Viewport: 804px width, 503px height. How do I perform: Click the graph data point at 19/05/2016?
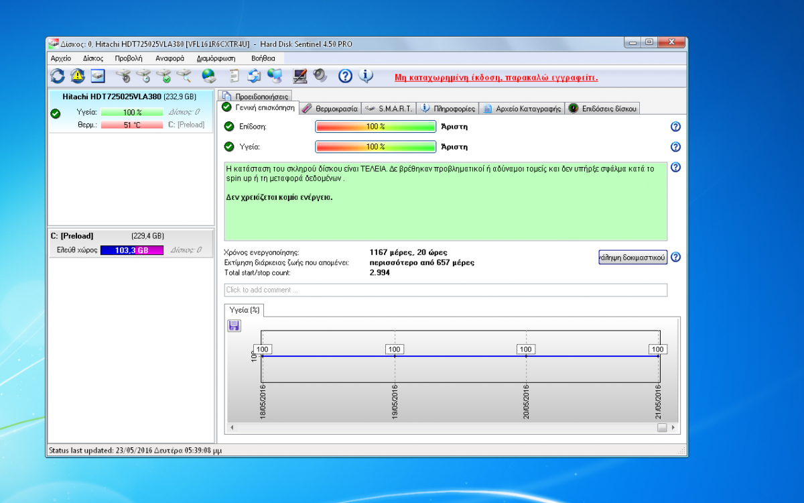[395, 356]
